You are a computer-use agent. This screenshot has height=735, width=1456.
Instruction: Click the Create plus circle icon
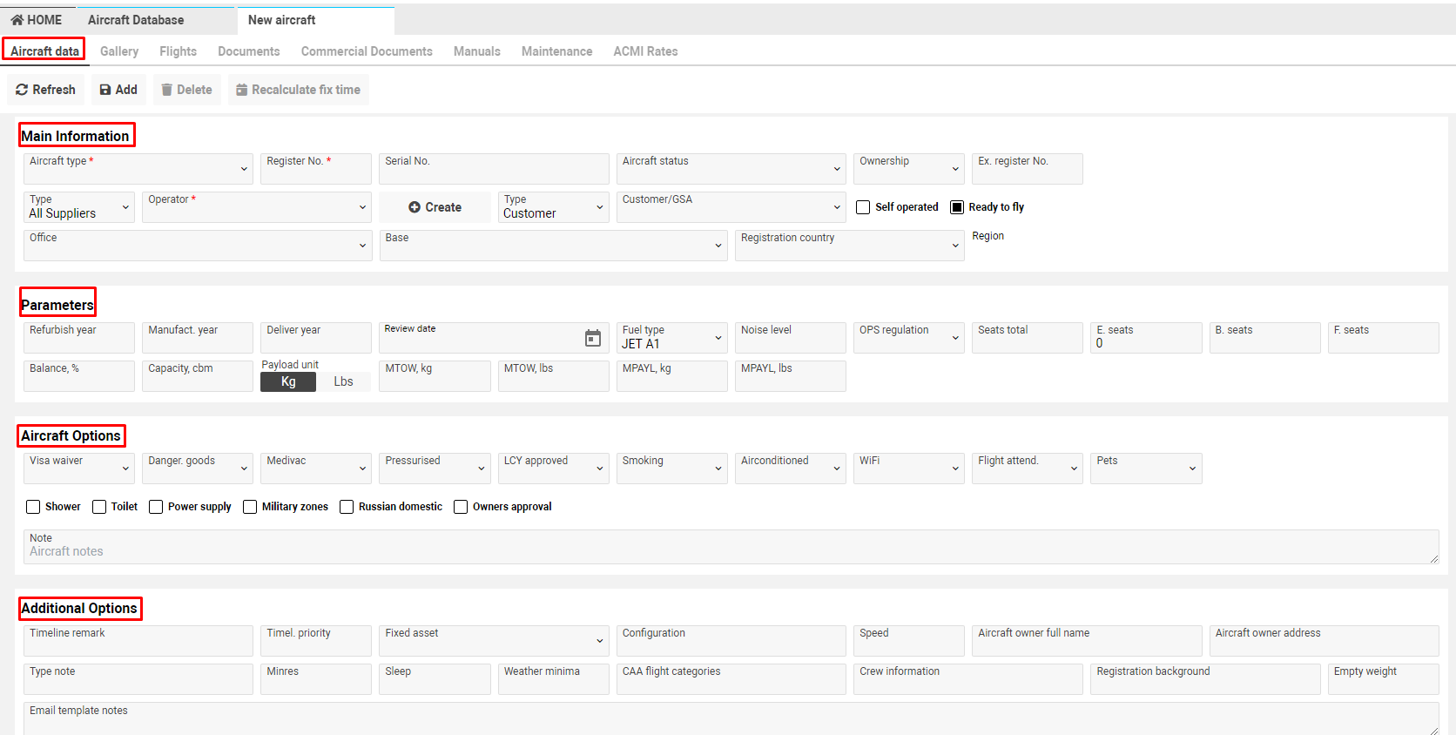point(415,207)
